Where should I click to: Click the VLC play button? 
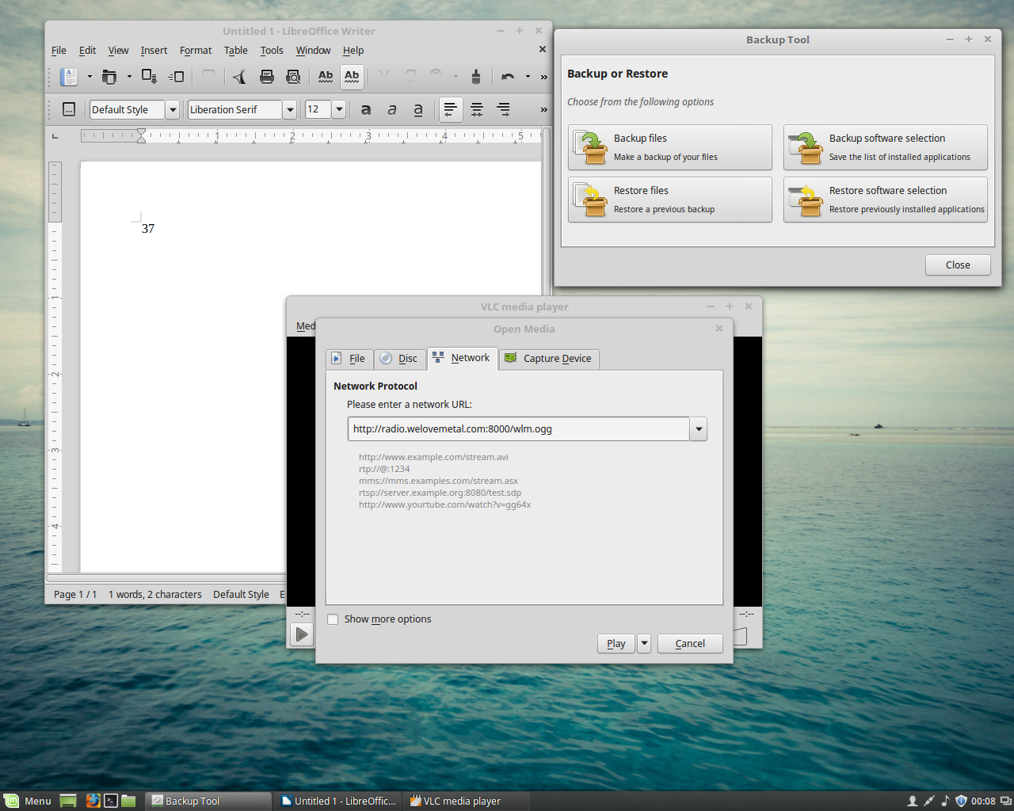click(x=302, y=634)
